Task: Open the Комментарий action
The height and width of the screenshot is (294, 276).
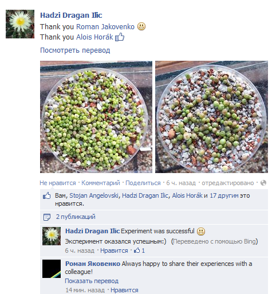Action: (x=101, y=183)
